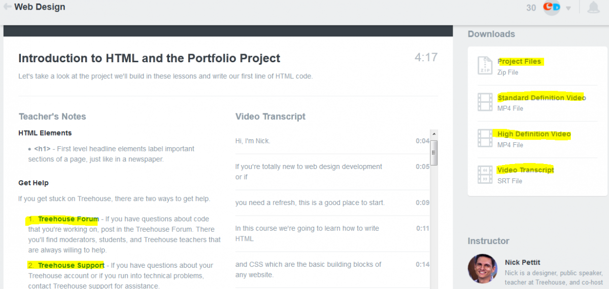Click the High Definition Video film icon
Image resolution: width=609 pixels, height=289 pixels.
pos(485,139)
